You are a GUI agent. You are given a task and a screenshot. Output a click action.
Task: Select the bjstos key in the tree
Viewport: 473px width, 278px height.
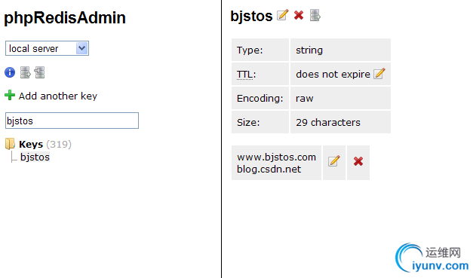coord(35,157)
